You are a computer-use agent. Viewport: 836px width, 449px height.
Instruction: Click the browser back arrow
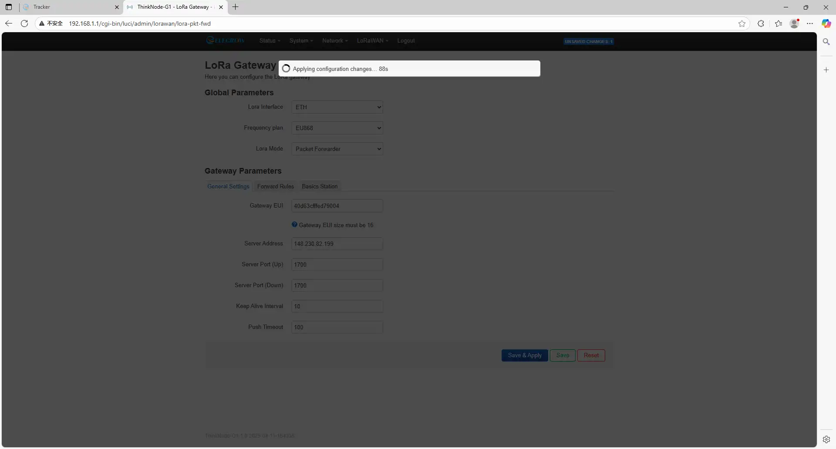pyautogui.click(x=9, y=23)
